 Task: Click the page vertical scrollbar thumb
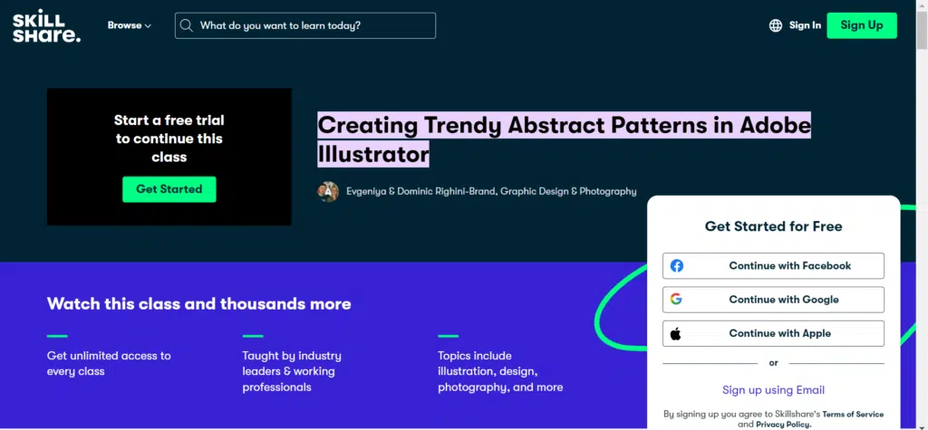[x=922, y=31]
